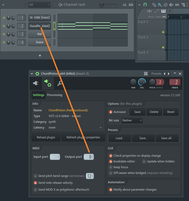
Task: Open the channel rack options dots
Action: (55, 5)
